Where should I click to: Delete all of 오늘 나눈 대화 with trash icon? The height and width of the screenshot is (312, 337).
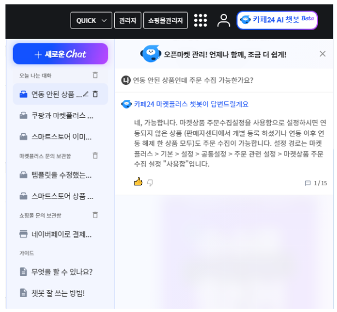[x=95, y=75]
